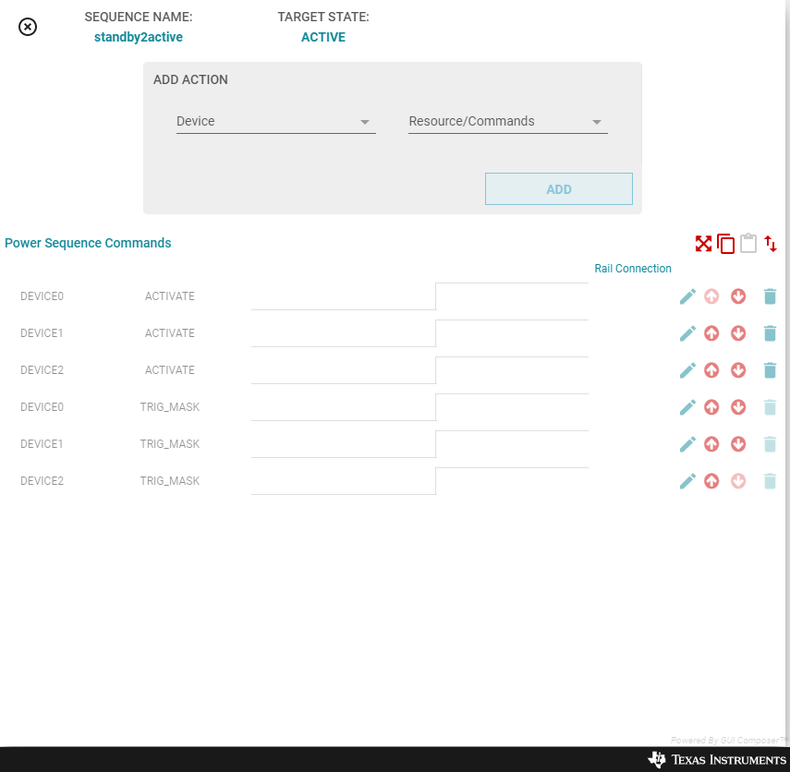Edit the DEVICE2 TRIG_MASK row
The width and height of the screenshot is (790, 772).
687,481
